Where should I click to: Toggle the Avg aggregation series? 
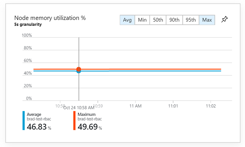coord(127,20)
